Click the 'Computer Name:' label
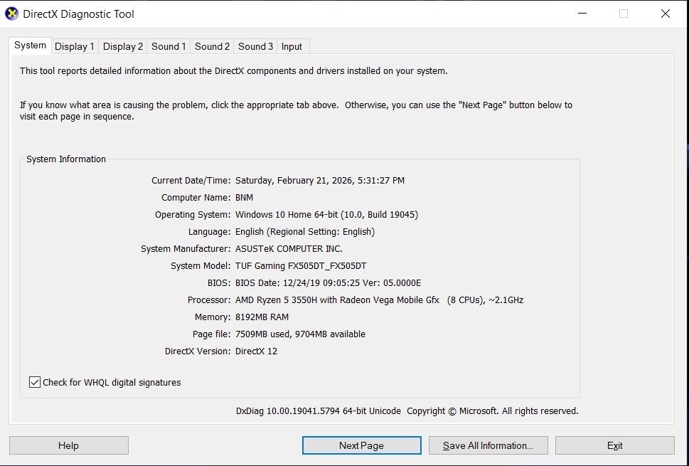This screenshot has width=689, height=466. [196, 197]
